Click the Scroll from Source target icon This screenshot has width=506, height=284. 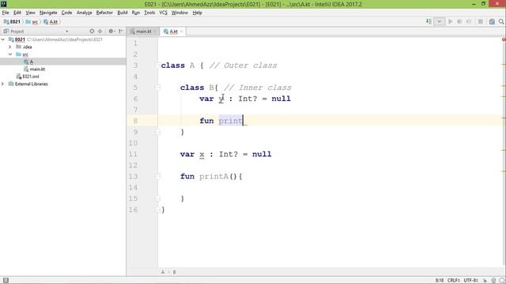click(x=92, y=32)
